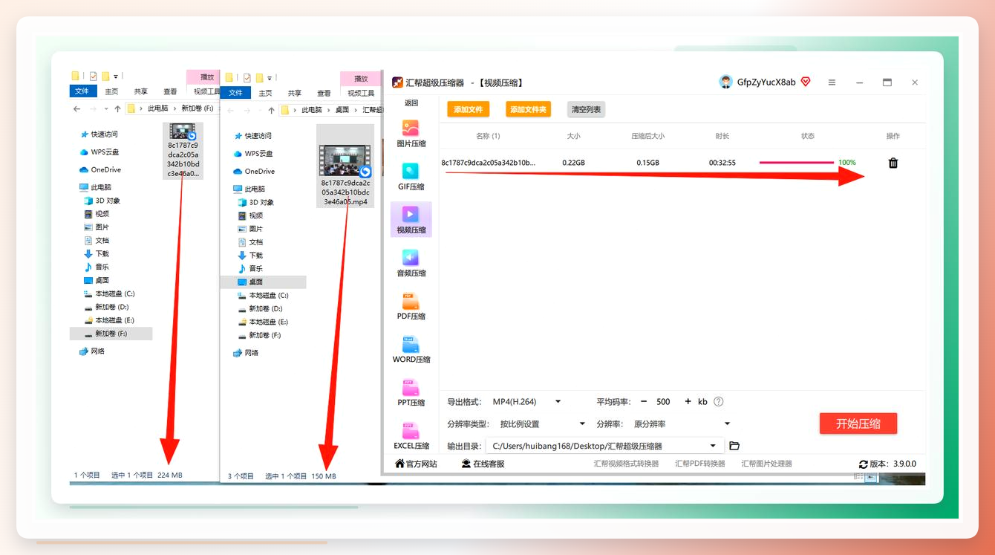Open 分辨率类型 按比例设置 dropdown
This screenshot has height=555, width=995.
click(542, 423)
